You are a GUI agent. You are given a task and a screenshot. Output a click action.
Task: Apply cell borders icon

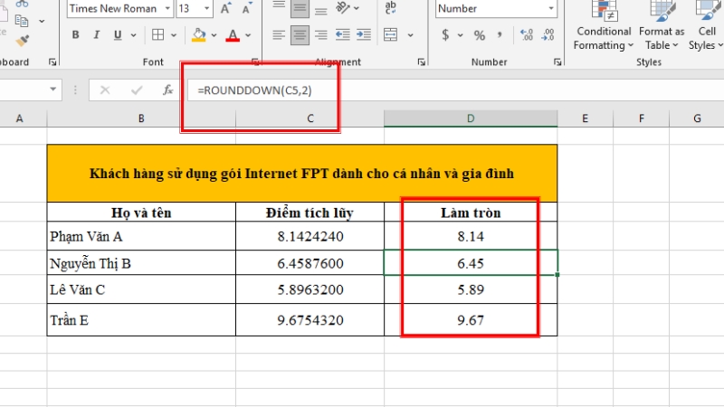(x=157, y=35)
